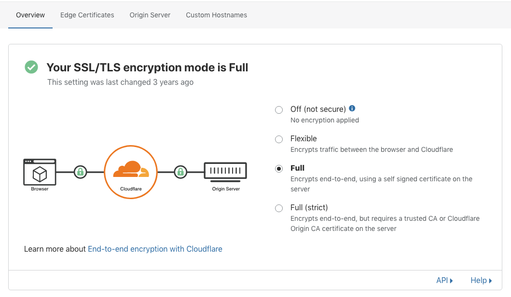This screenshot has width=511, height=297.
Task: Click the info icon beside Off (not secure)
Action: pyautogui.click(x=352, y=108)
